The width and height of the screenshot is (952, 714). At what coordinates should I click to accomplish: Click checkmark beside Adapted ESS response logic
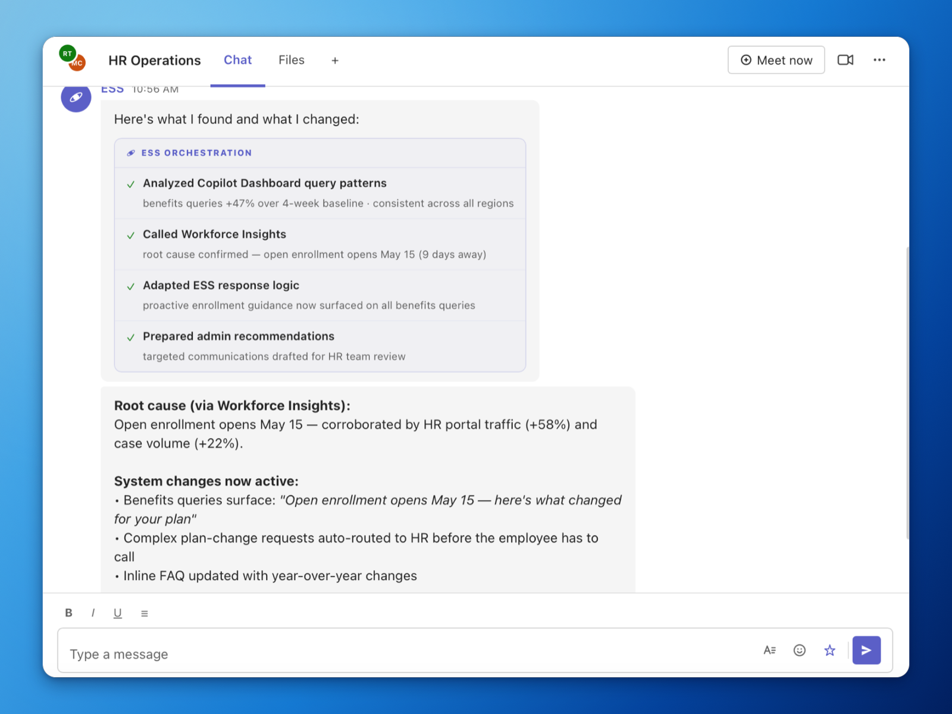[131, 287]
